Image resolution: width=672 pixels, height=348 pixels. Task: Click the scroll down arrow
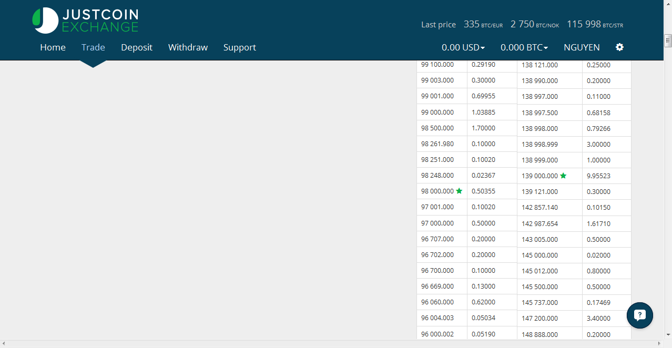tap(668, 334)
